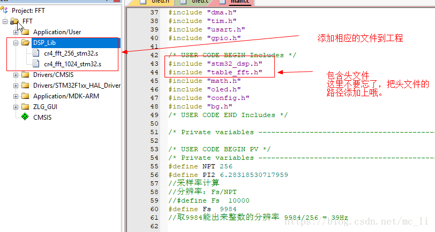
Task: Expand the Drivers/STM32F1xx_HAL_Driver group
Action: pyautogui.click(x=16, y=86)
